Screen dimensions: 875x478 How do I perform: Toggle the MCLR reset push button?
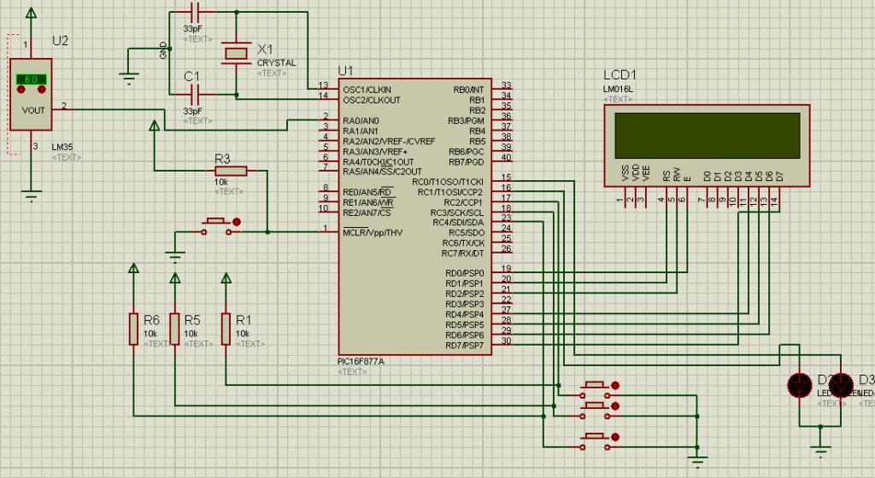[x=218, y=225]
